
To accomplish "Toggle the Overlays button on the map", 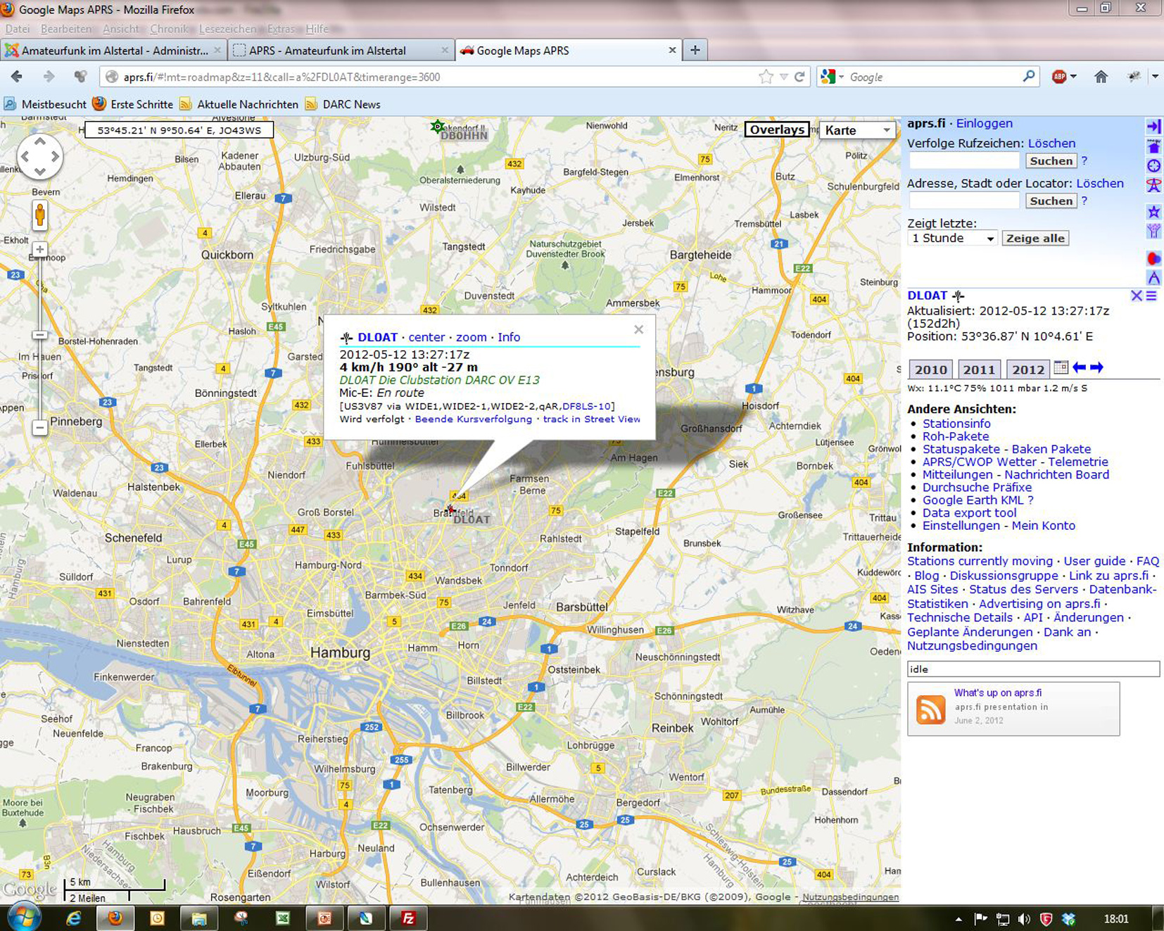I will [776, 129].
